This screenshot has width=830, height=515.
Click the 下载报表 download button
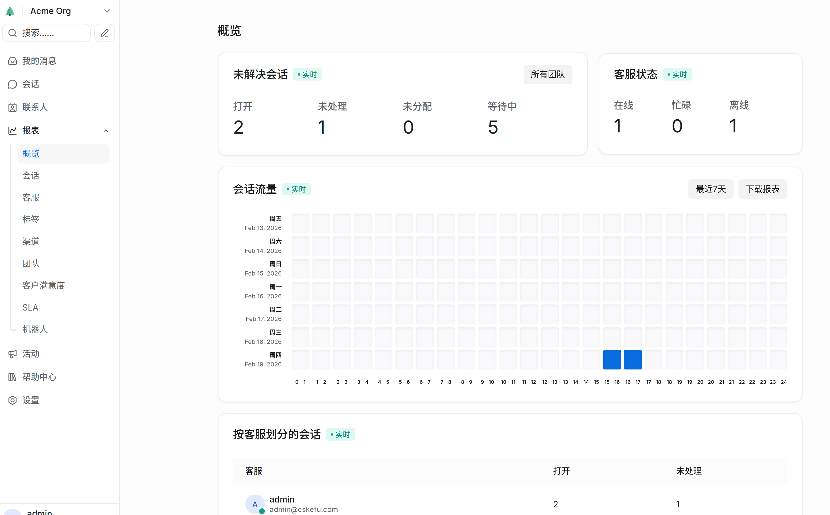tap(762, 189)
